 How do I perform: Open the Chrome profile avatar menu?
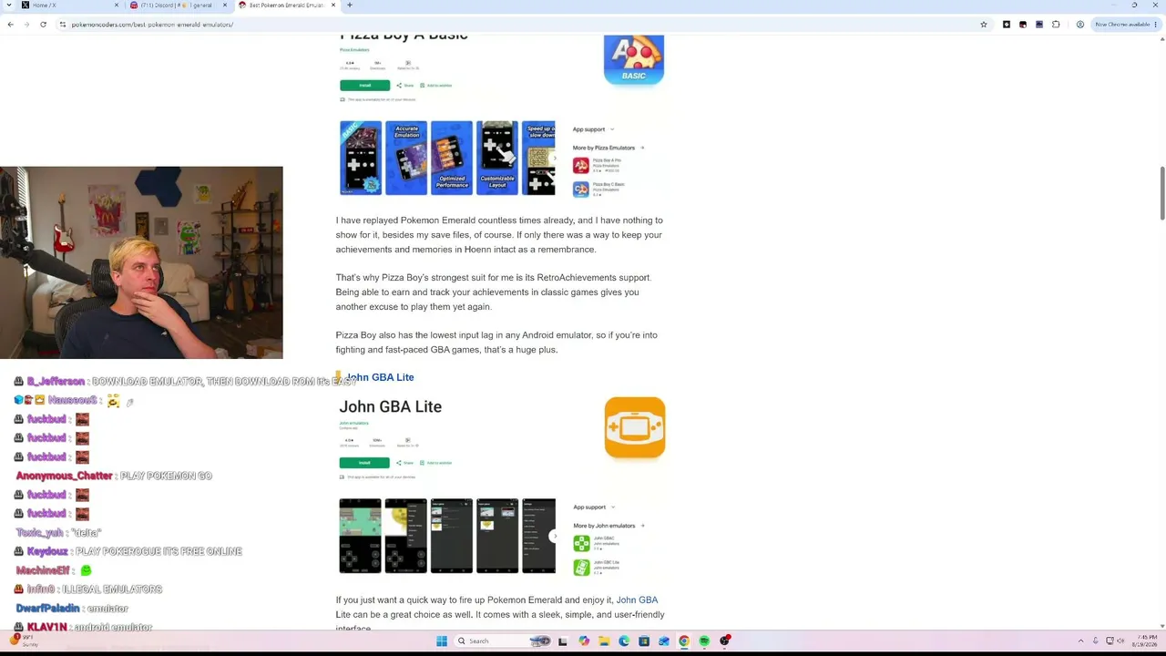click(x=1080, y=25)
